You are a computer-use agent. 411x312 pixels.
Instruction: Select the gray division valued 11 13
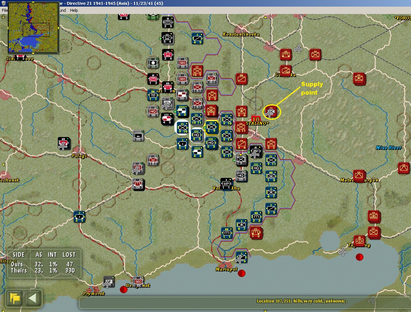(153, 160)
